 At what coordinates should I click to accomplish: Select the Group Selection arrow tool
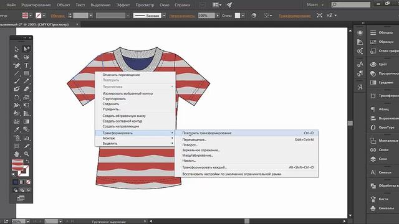(x=26, y=49)
